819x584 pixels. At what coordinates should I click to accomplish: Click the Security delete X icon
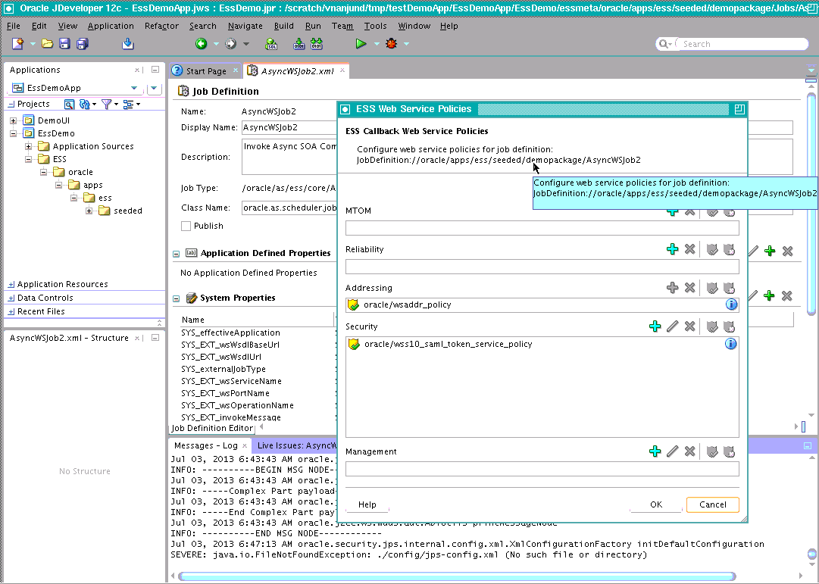pyautogui.click(x=690, y=326)
